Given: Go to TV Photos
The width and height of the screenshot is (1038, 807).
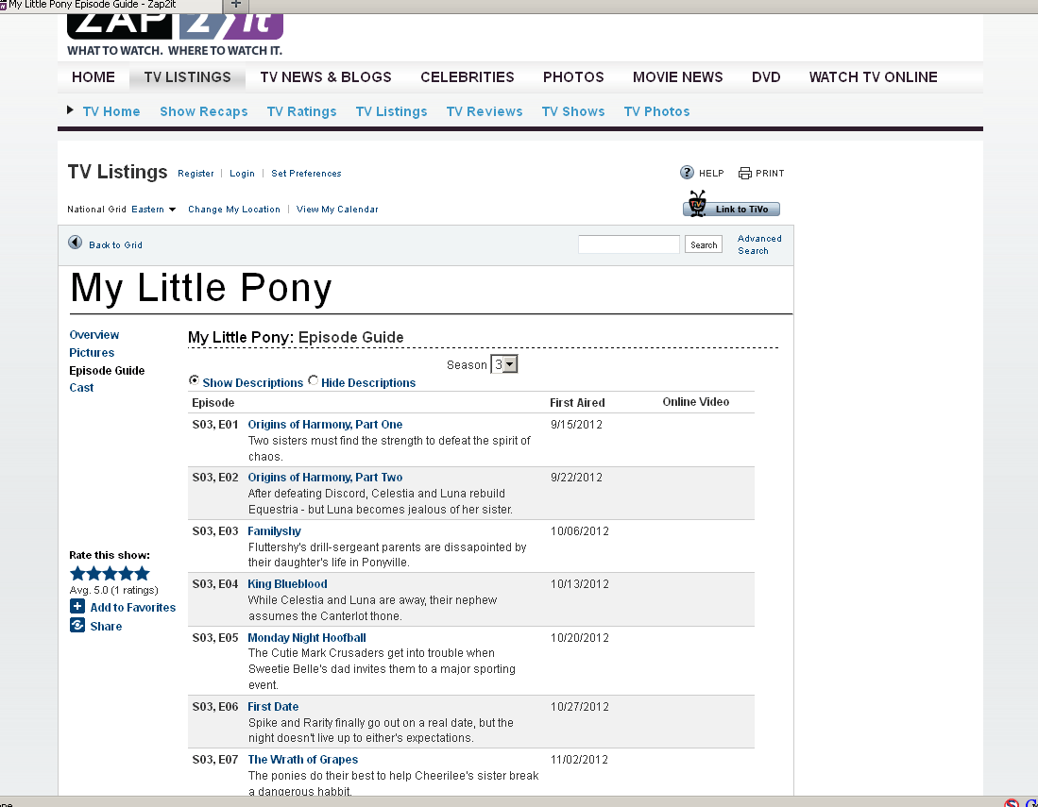Looking at the screenshot, I should (656, 111).
